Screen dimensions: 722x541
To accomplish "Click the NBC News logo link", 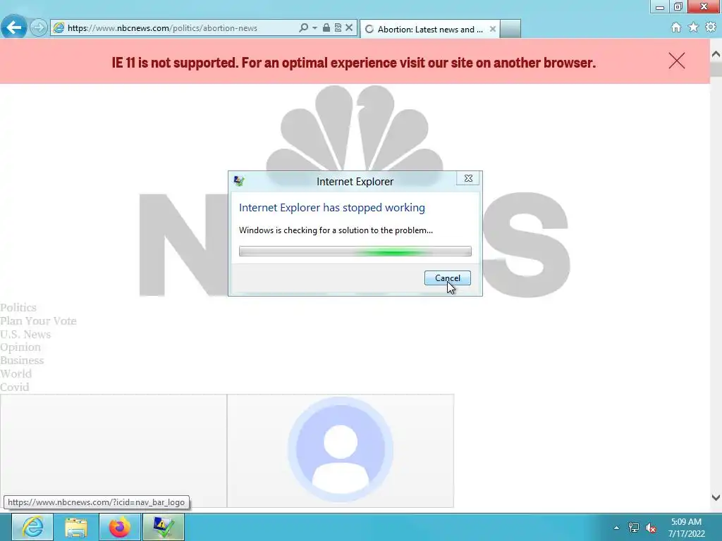I will point(355,191).
